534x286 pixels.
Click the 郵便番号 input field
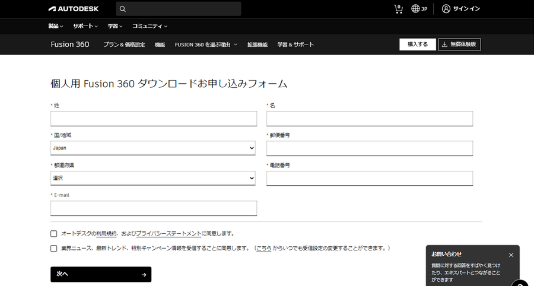(369, 148)
